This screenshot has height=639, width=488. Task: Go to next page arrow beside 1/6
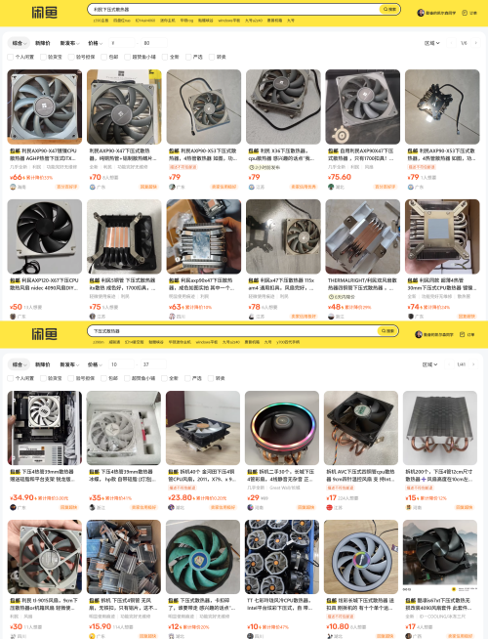pos(475,43)
